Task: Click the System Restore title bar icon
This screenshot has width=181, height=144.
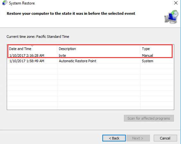Action: [x=5, y=3]
